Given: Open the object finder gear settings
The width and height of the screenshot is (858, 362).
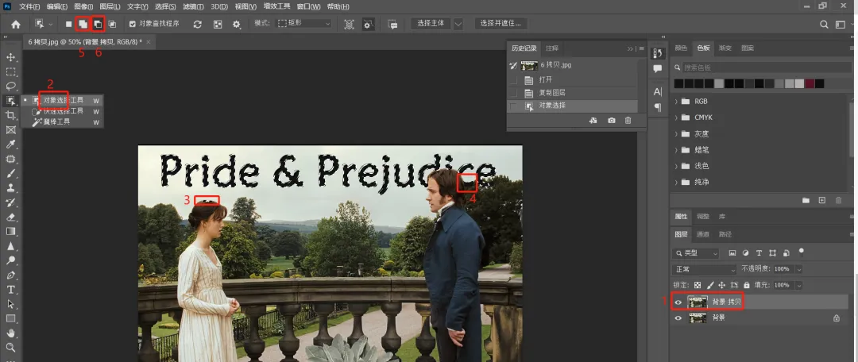Looking at the screenshot, I should point(237,24).
